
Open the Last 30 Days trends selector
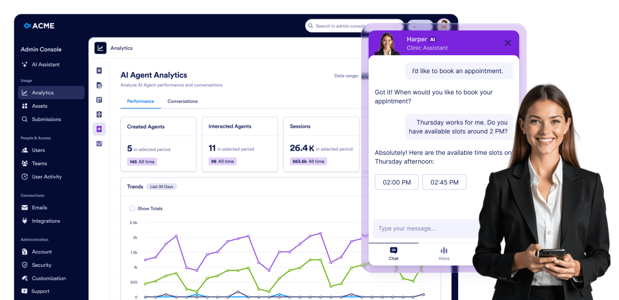[x=161, y=187]
